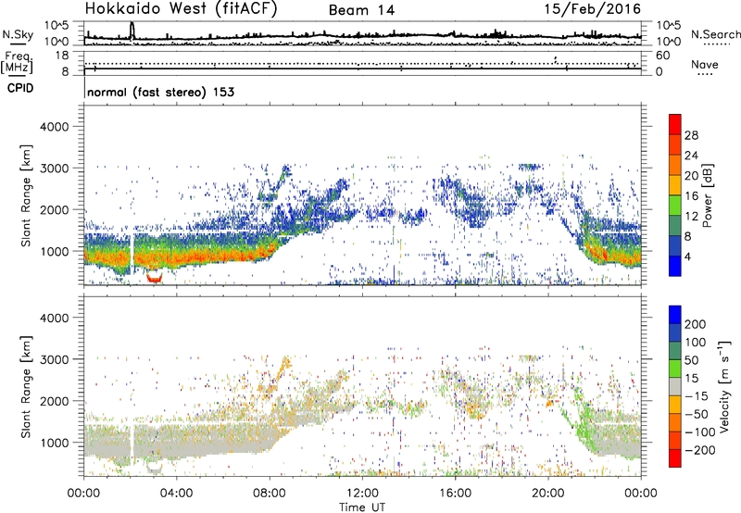
Task: Click the '4000' tick in the power panel
Action: pos(54,127)
